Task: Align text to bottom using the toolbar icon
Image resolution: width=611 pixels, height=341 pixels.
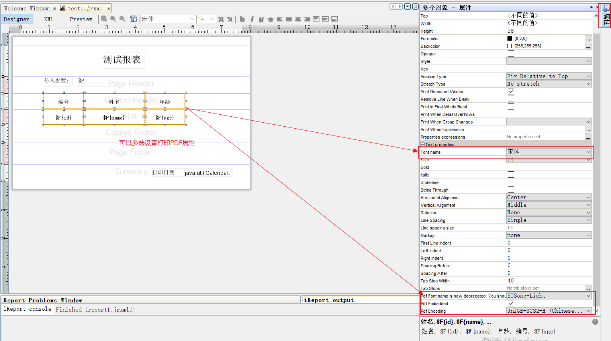Action: [x=335, y=19]
